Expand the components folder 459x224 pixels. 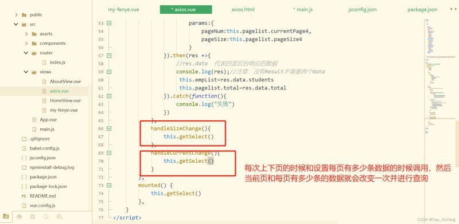click(x=26, y=44)
